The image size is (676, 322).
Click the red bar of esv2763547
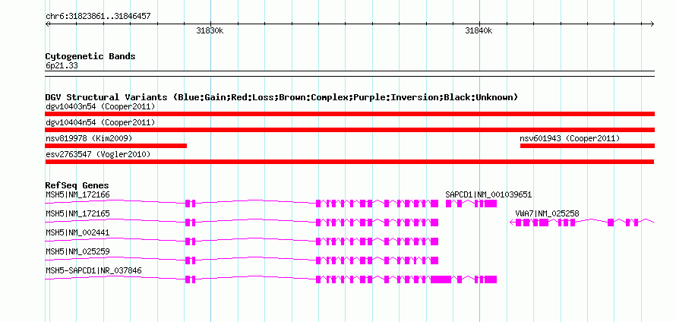349,162
